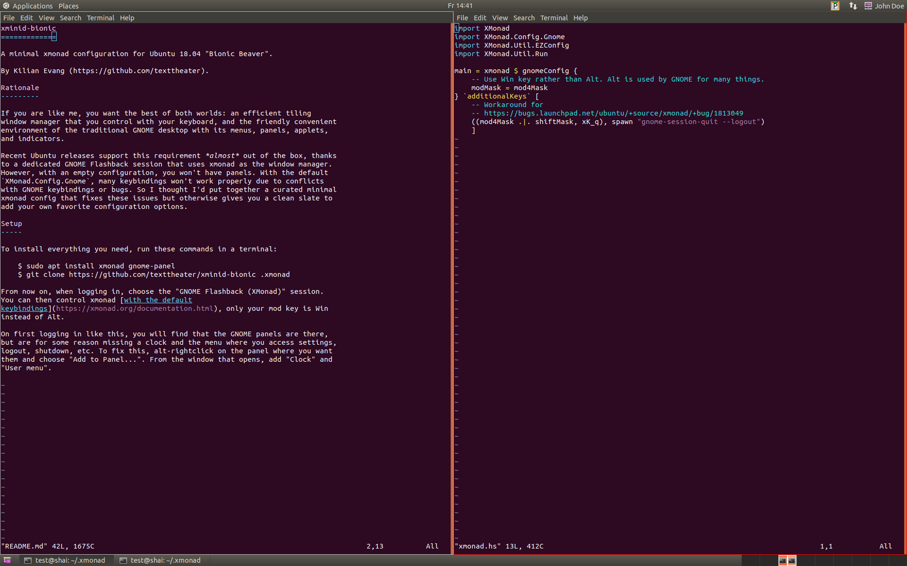The height and width of the screenshot is (566, 907).
Task: Open the left terminal's Terminal menu
Action: [100, 18]
